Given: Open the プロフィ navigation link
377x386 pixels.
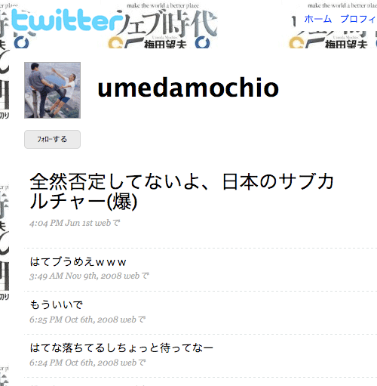Looking at the screenshot, I should click(x=359, y=19).
